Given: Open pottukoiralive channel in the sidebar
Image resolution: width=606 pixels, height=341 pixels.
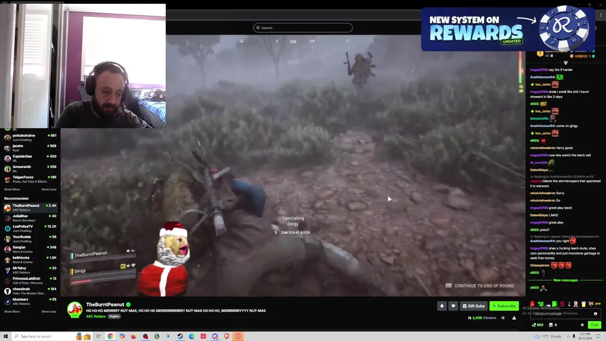Looking at the screenshot, I should tap(30, 137).
